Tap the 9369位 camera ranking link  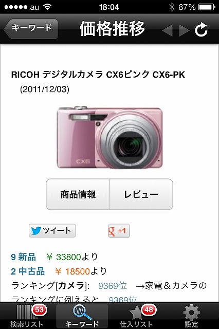[113, 286]
